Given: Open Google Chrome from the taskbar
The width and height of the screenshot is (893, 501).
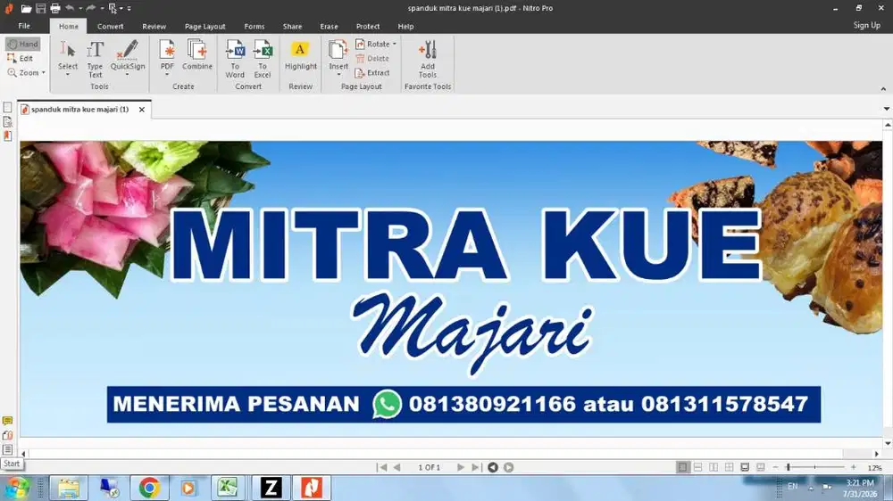Looking at the screenshot, I should pyautogui.click(x=149, y=488).
